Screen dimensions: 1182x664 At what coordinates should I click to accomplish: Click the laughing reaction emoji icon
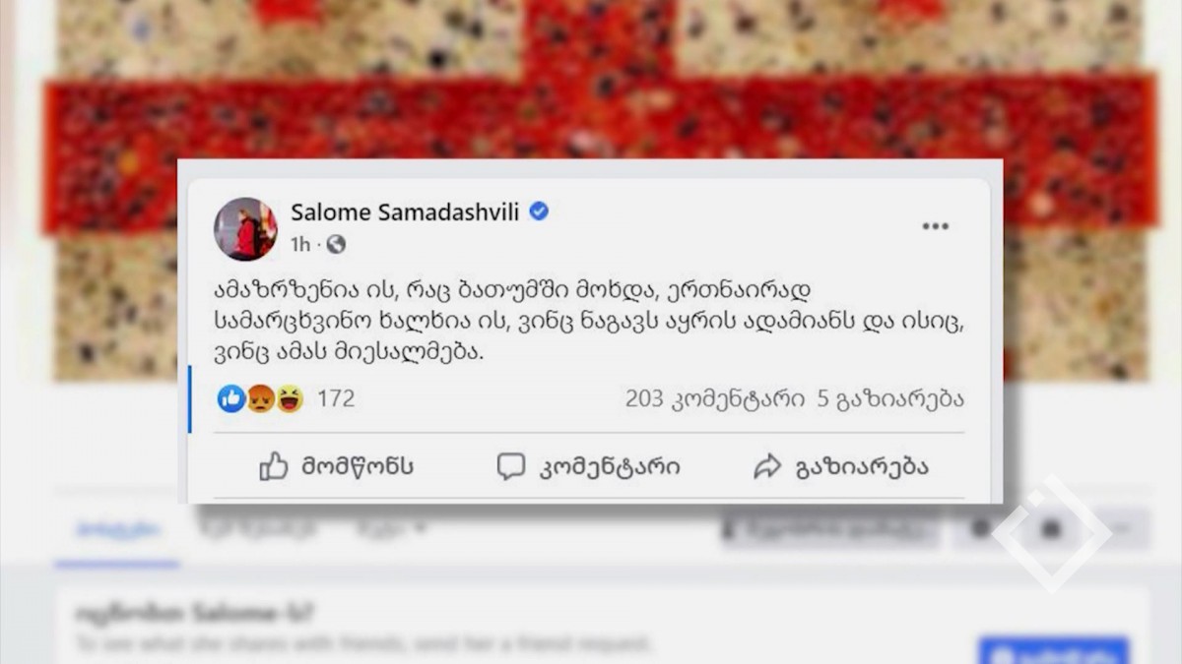tap(289, 398)
